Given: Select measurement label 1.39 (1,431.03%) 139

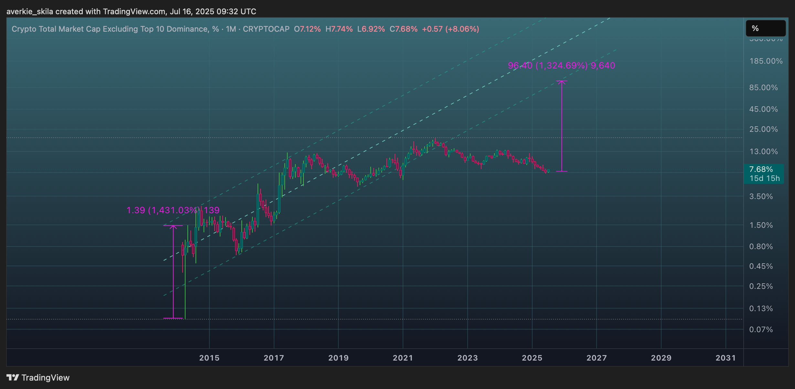Looking at the screenshot, I should pos(173,210).
